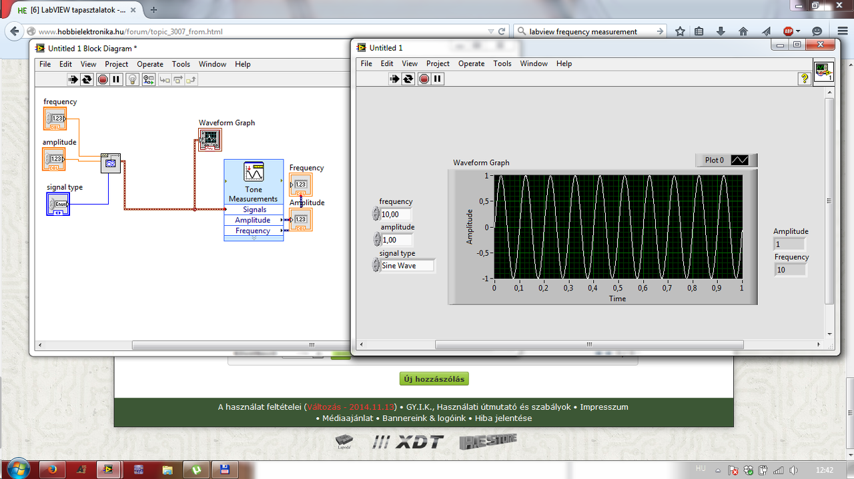The width and height of the screenshot is (854, 479).
Task: Open Impresszum link
Action: [x=604, y=407]
